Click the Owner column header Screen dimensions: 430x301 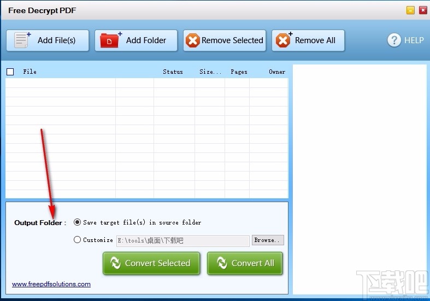click(277, 72)
